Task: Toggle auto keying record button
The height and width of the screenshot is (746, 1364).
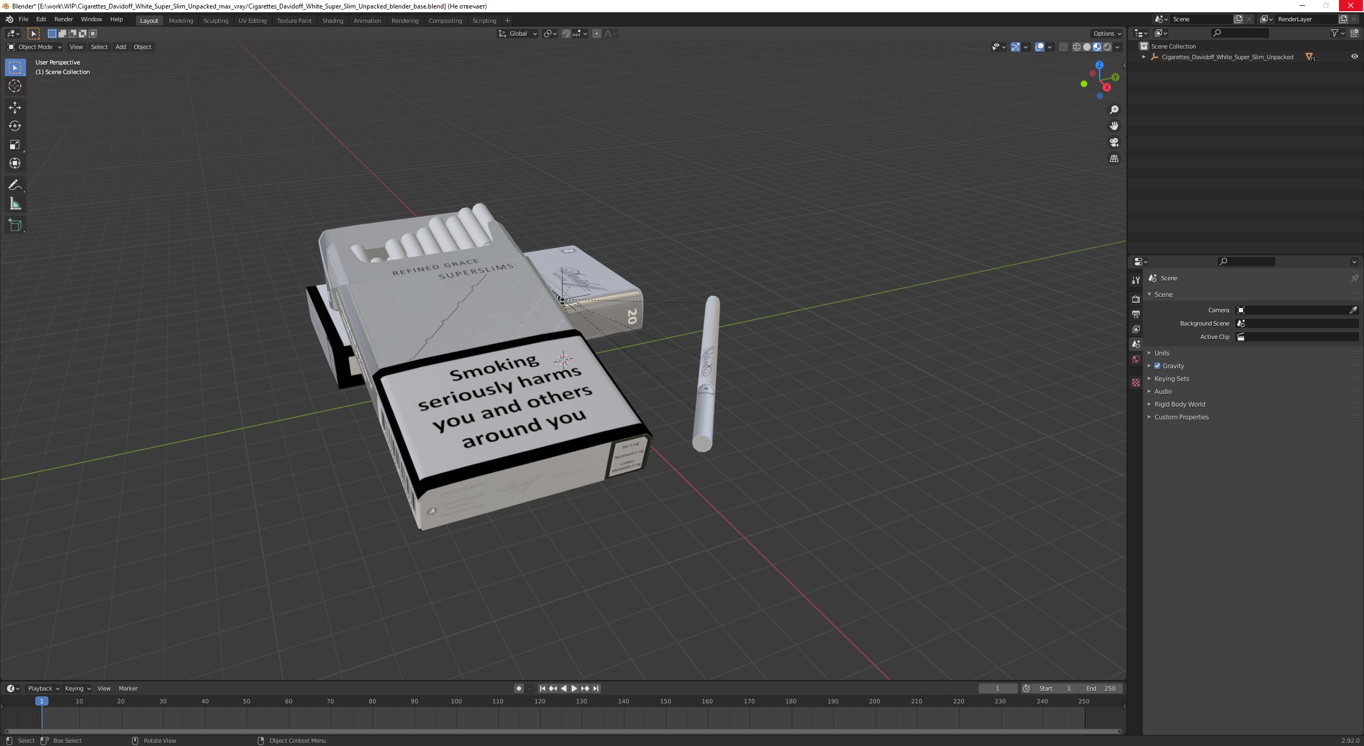Action: tap(518, 688)
